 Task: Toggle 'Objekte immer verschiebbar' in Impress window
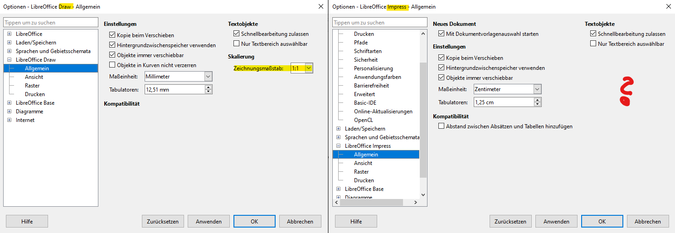click(442, 78)
